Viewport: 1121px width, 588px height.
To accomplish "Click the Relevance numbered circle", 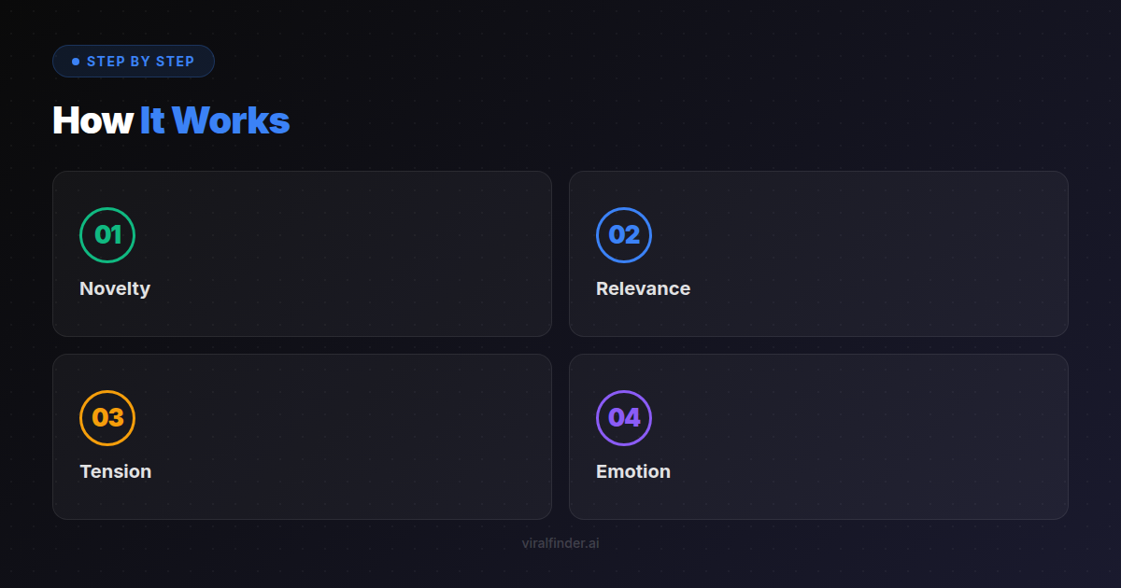I will [624, 235].
